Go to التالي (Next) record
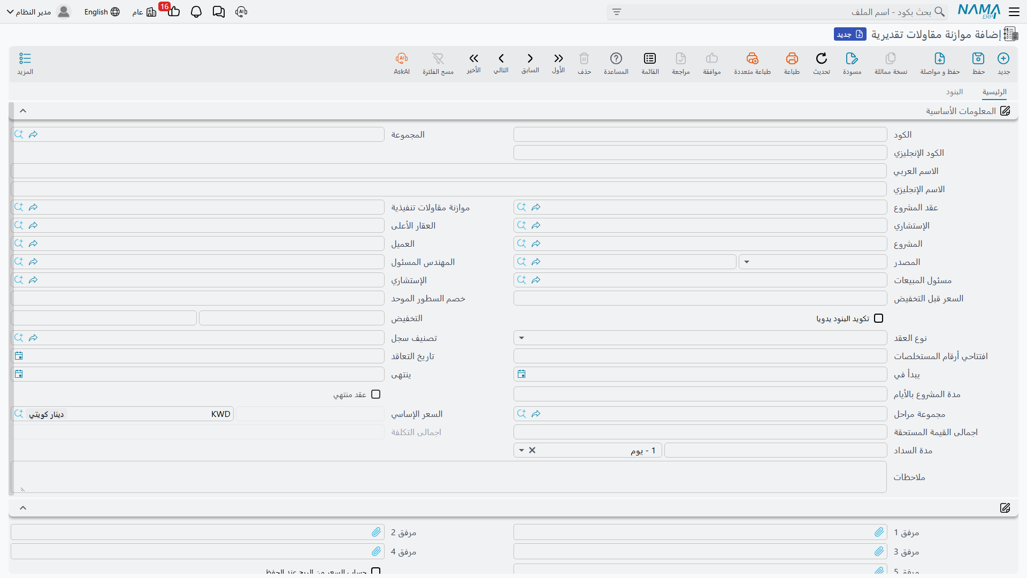 pyautogui.click(x=501, y=58)
